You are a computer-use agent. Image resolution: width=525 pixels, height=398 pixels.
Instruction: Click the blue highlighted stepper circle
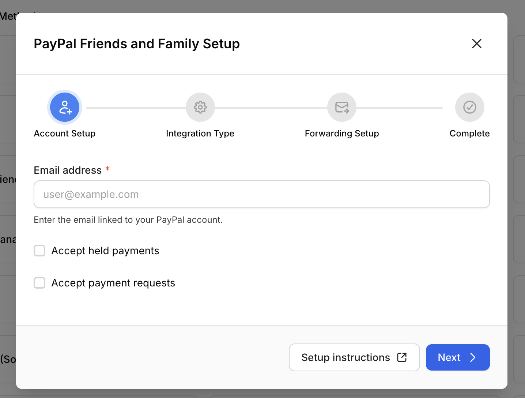pyautogui.click(x=65, y=107)
